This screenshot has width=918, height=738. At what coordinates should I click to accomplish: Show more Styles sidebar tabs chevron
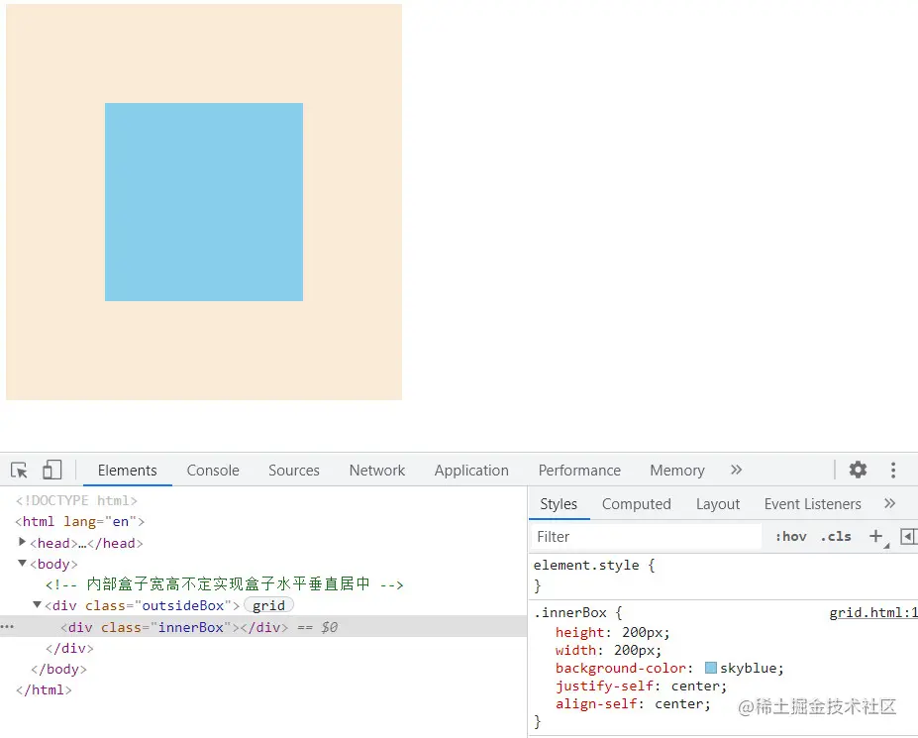click(x=889, y=503)
